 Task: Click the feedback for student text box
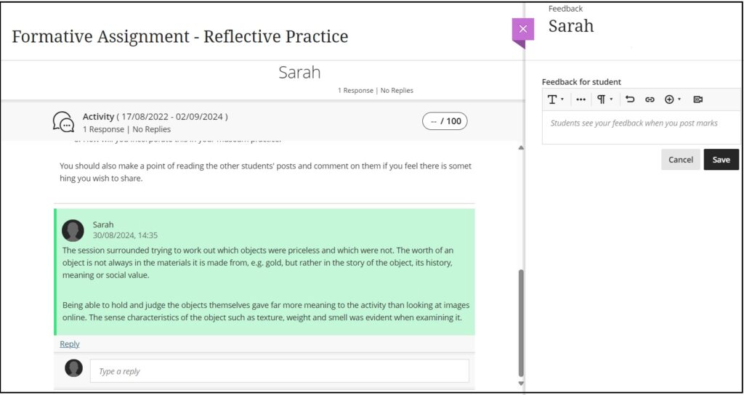click(x=641, y=128)
